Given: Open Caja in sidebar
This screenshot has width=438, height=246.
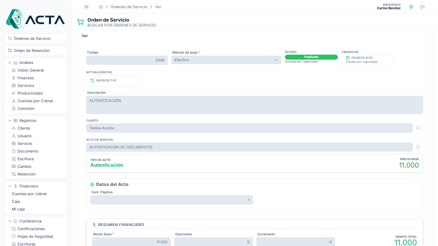Looking at the screenshot, I should click(16, 201).
